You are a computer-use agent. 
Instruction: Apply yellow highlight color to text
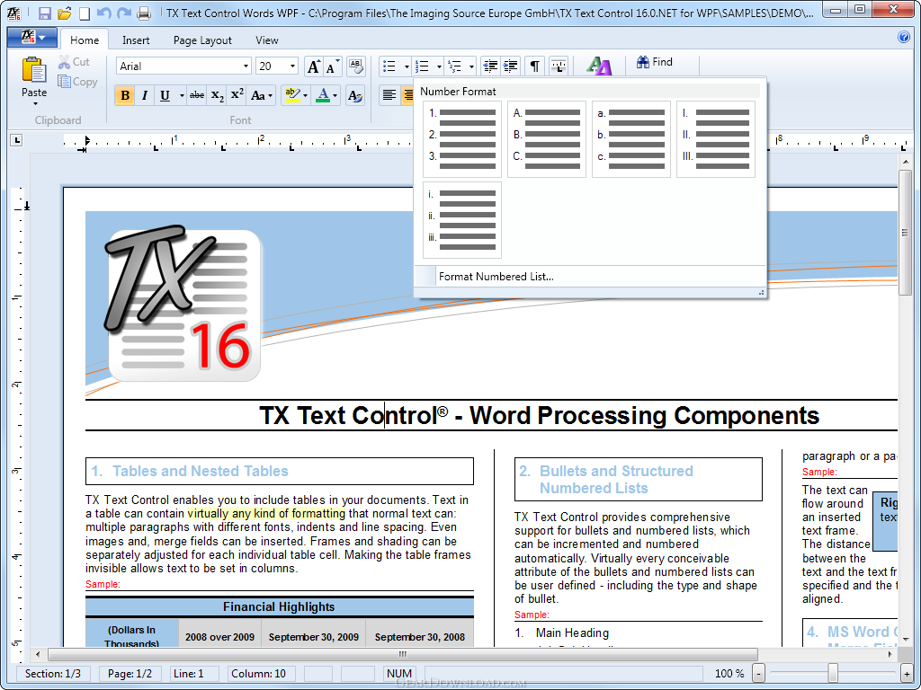click(292, 95)
